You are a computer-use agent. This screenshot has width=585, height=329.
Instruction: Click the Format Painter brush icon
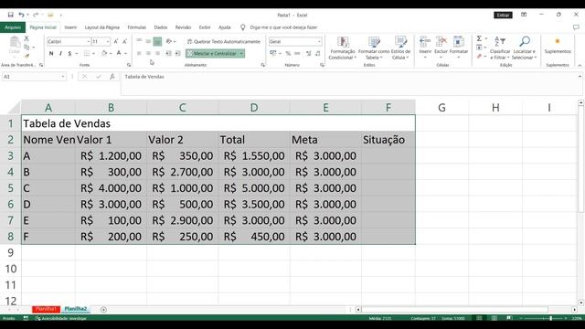[x=27, y=56]
